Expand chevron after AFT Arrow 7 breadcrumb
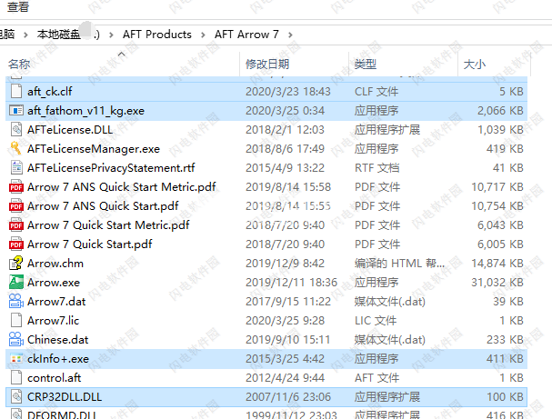Screen dimensions: 552x419 tap(290, 35)
